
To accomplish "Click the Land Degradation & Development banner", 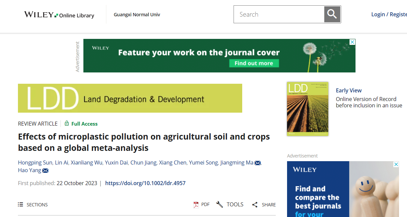I will (x=130, y=98).
